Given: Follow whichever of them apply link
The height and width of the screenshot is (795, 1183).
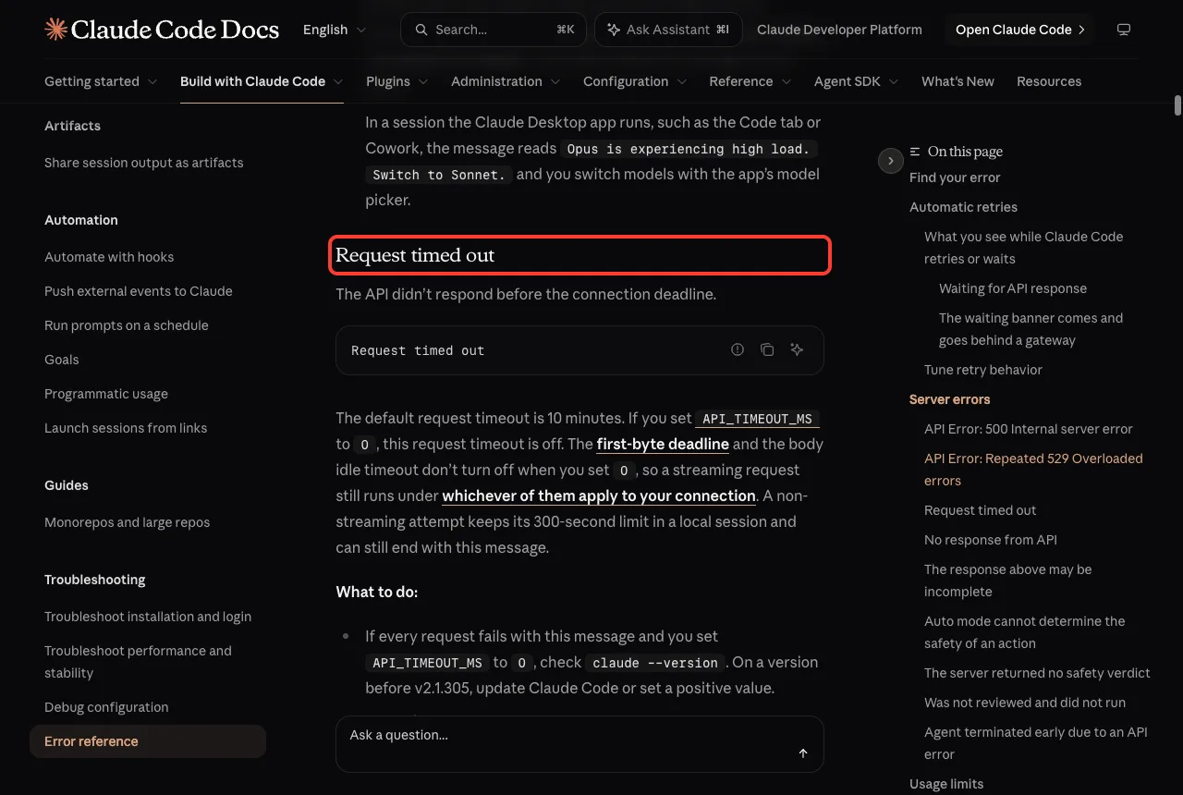Looking at the screenshot, I should click(x=599, y=495).
